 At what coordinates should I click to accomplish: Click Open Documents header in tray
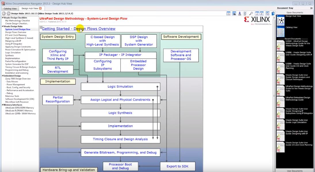point(295,12)
